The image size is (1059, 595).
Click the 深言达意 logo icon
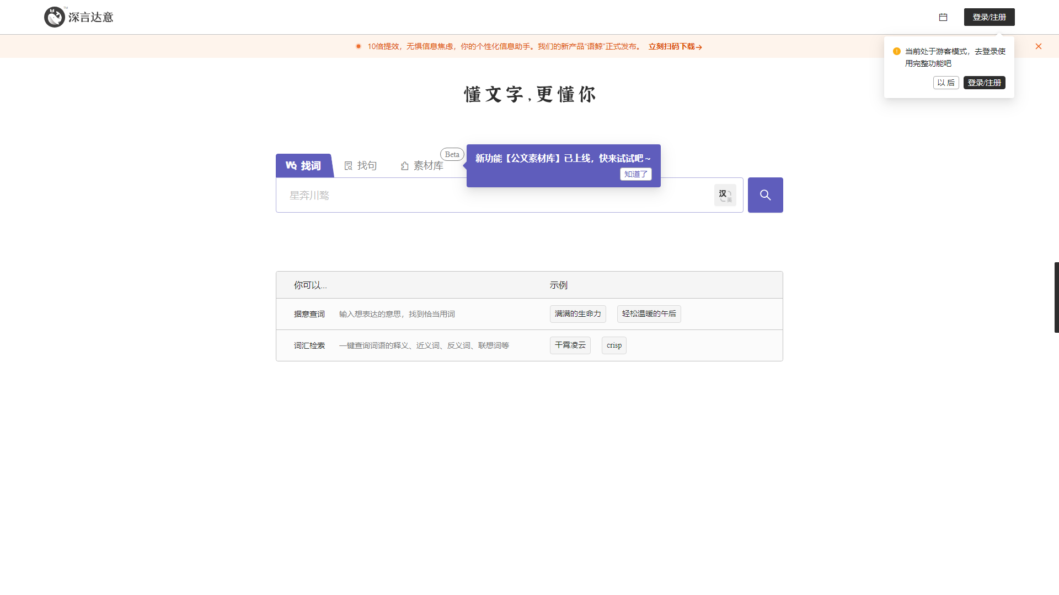55,17
